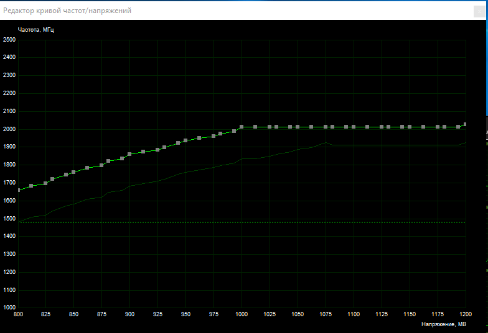Select the curve point on the 1075 mV gridline
This screenshot has height=333, width=488.
tap(326, 127)
